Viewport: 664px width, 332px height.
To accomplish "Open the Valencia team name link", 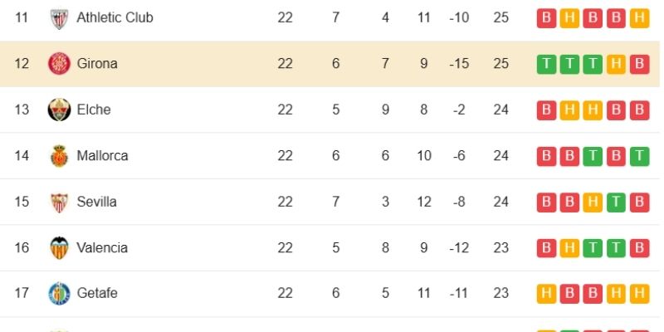I will coord(102,247).
